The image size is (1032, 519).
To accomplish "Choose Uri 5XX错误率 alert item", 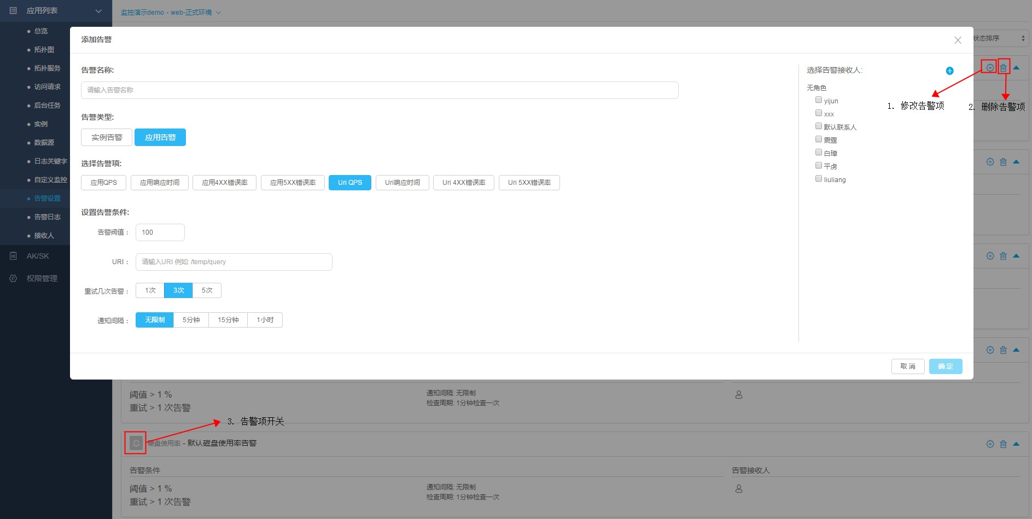I will tap(529, 183).
